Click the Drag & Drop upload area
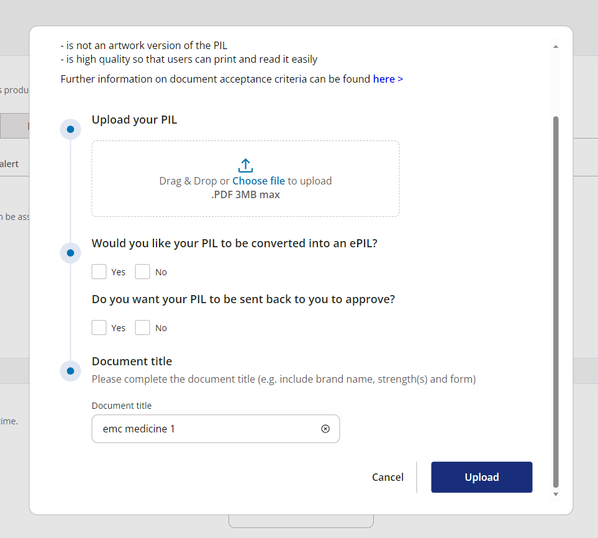This screenshot has height=538, width=598. coord(245,178)
